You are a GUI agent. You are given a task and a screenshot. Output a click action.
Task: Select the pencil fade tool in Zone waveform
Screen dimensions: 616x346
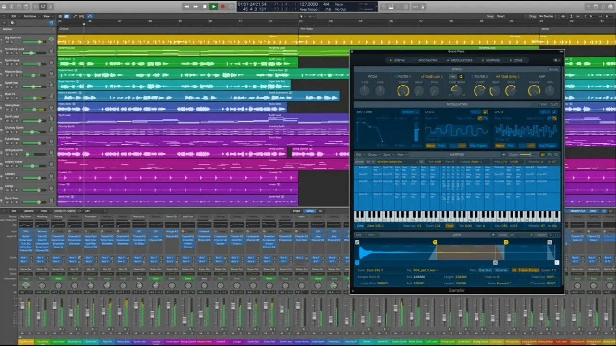click(x=357, y=242)
